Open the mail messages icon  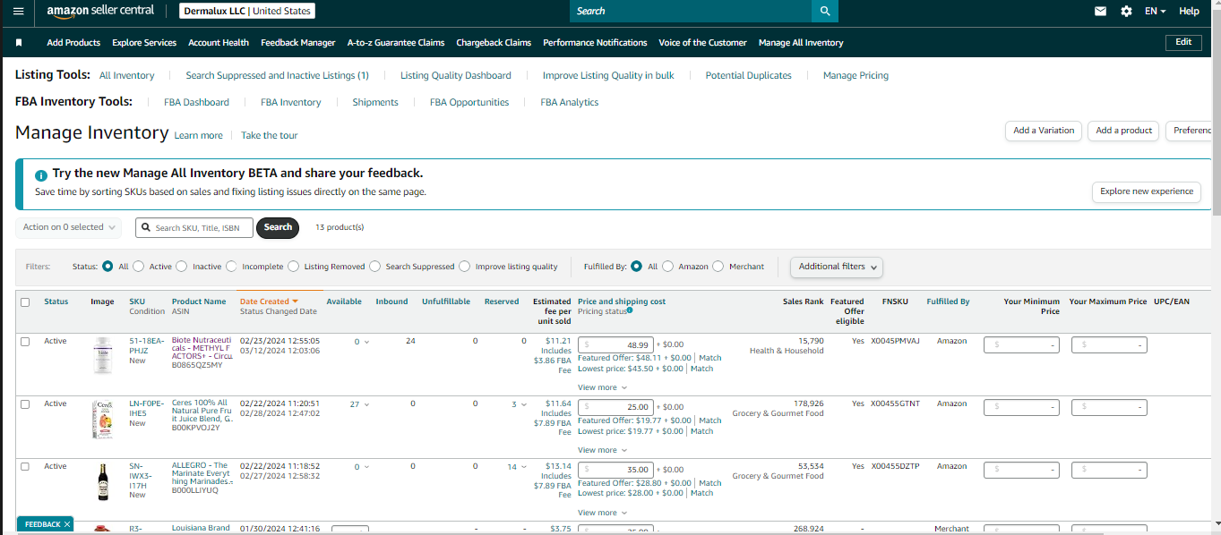pyautogui.click(x=1101, y=12)
